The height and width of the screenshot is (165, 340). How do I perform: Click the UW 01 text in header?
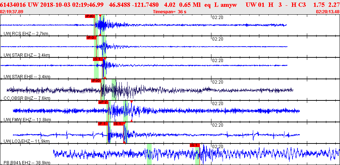[x=255, y=5]
